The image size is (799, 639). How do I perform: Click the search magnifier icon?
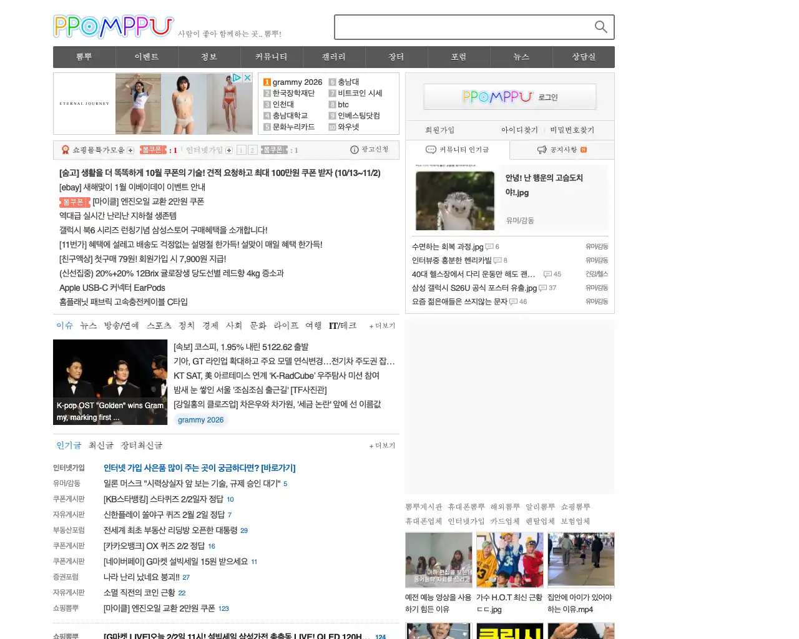(x=600, y=27)
